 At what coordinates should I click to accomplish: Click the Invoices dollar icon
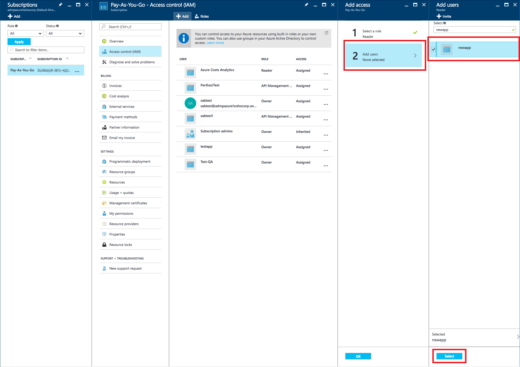(x=104, y=86)
